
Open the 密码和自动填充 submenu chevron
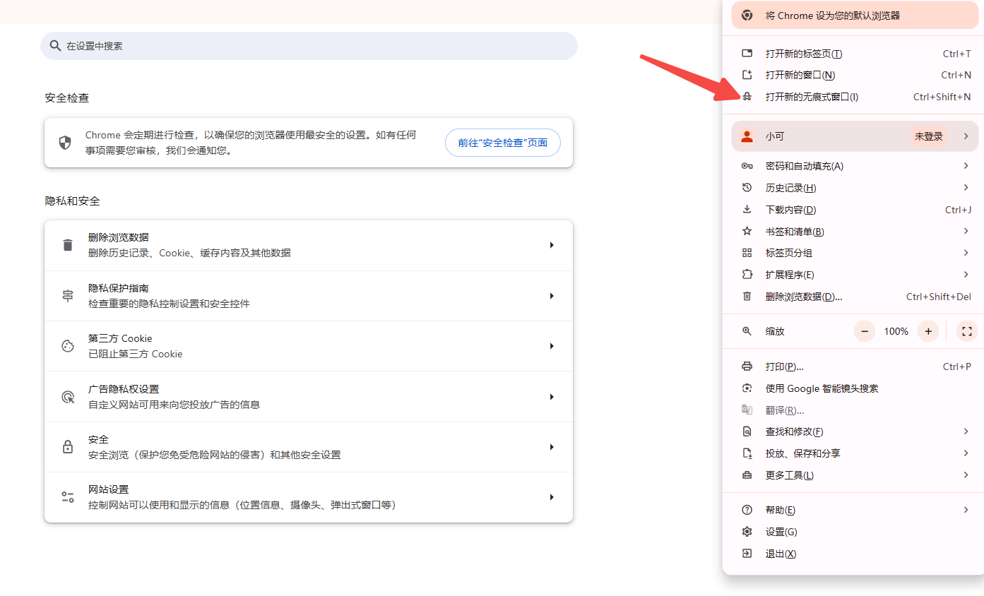966,166
